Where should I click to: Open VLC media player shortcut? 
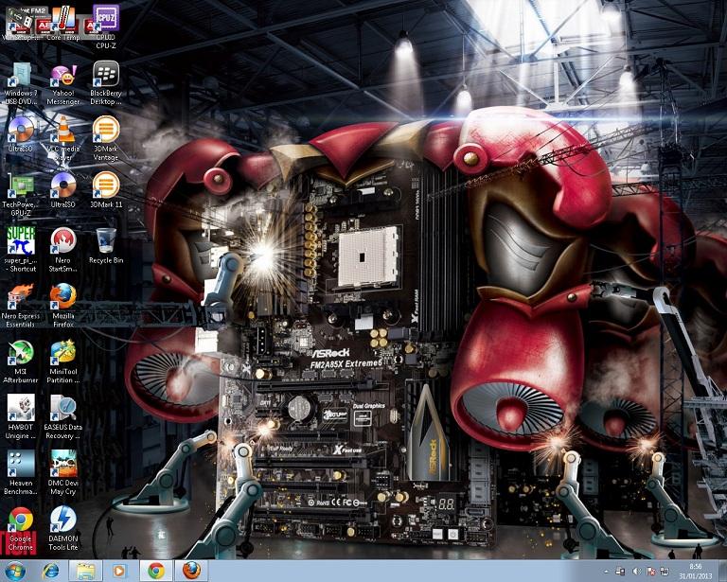[x=63, y=139]
